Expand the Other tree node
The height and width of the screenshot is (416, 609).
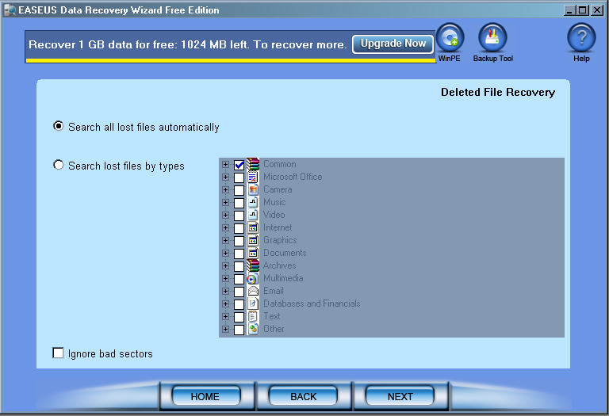[x=225, y=329]
